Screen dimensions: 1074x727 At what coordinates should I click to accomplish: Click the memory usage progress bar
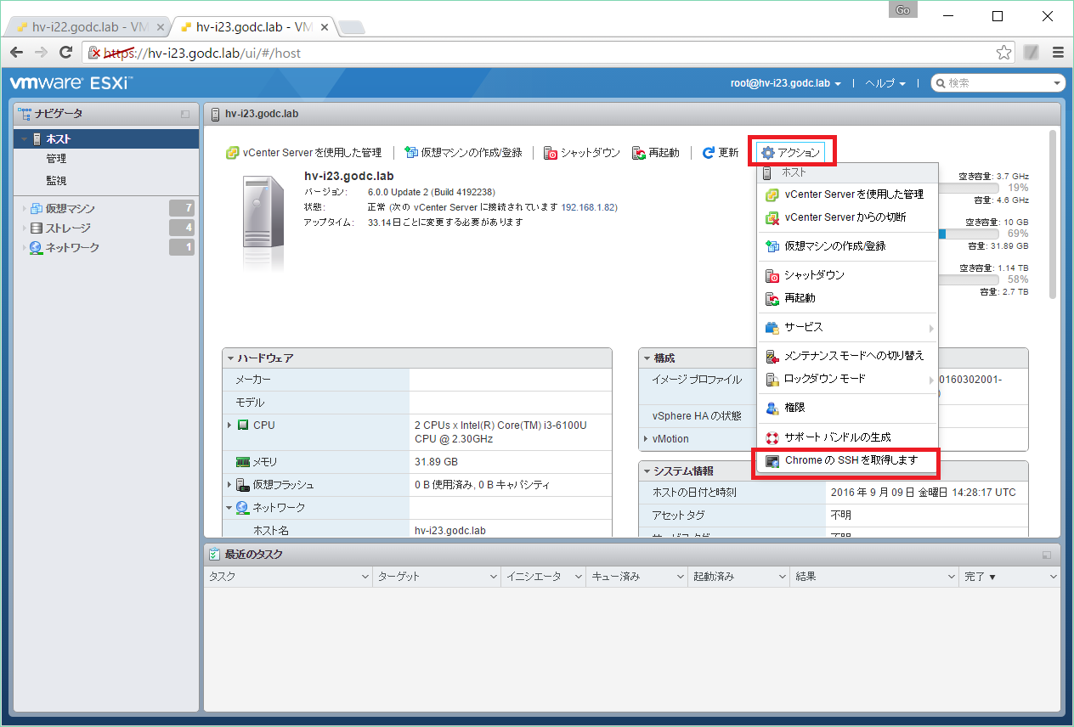968,234
